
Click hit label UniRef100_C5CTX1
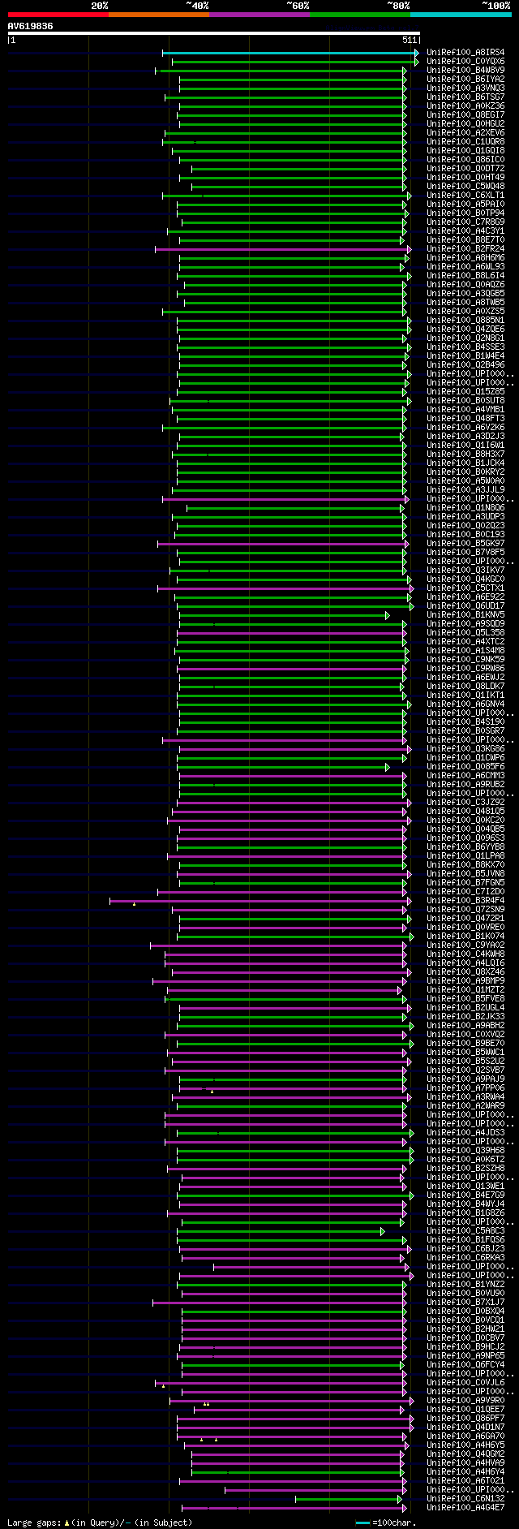point(465,588)
